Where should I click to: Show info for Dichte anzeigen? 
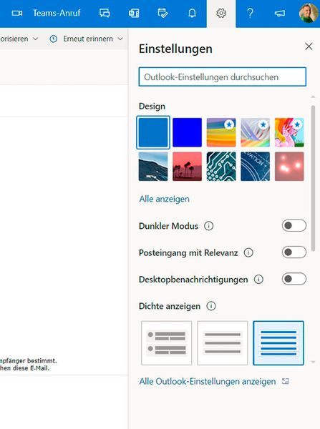point(211,306)
